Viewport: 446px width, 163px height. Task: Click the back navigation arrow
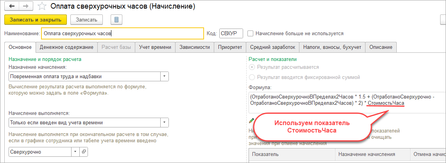point(11,7)
